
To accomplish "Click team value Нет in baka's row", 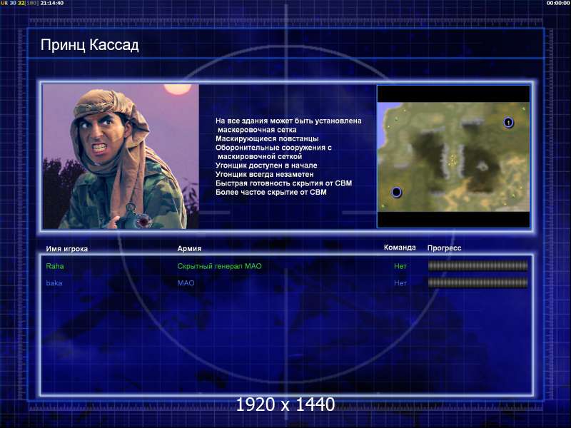I will [x=400, y=282].
